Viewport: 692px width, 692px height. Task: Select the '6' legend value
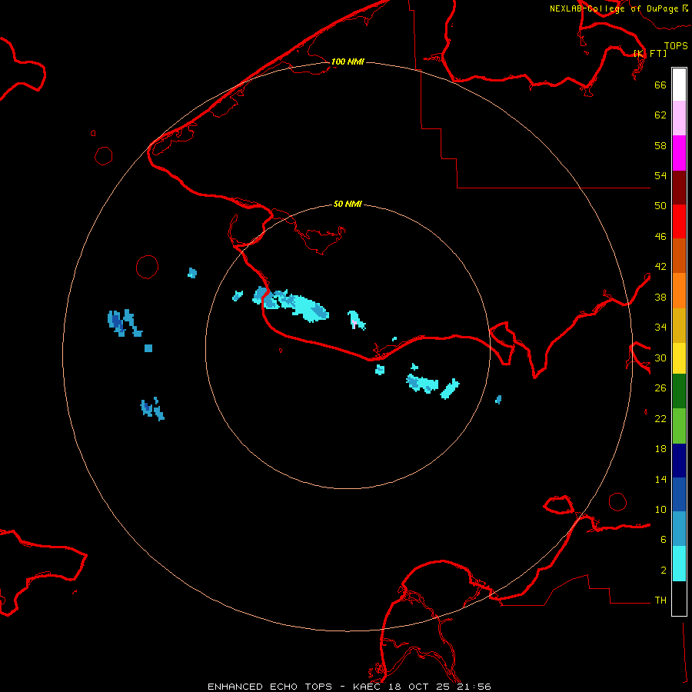click(664, 540)
